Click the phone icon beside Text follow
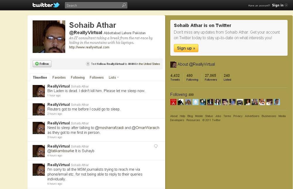This screenshot has width=293, height=189. [x=88, y=64]
